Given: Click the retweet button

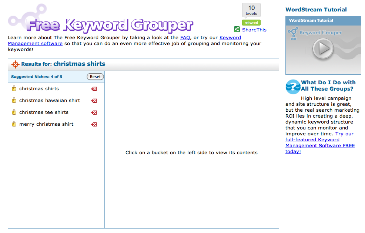Looking at the screenshot, I should click(251, 23).
